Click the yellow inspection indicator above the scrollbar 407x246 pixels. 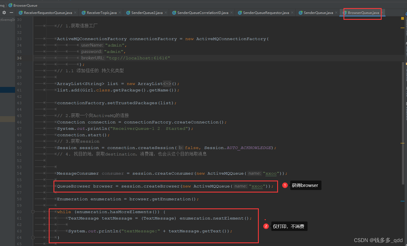[402, 18]
